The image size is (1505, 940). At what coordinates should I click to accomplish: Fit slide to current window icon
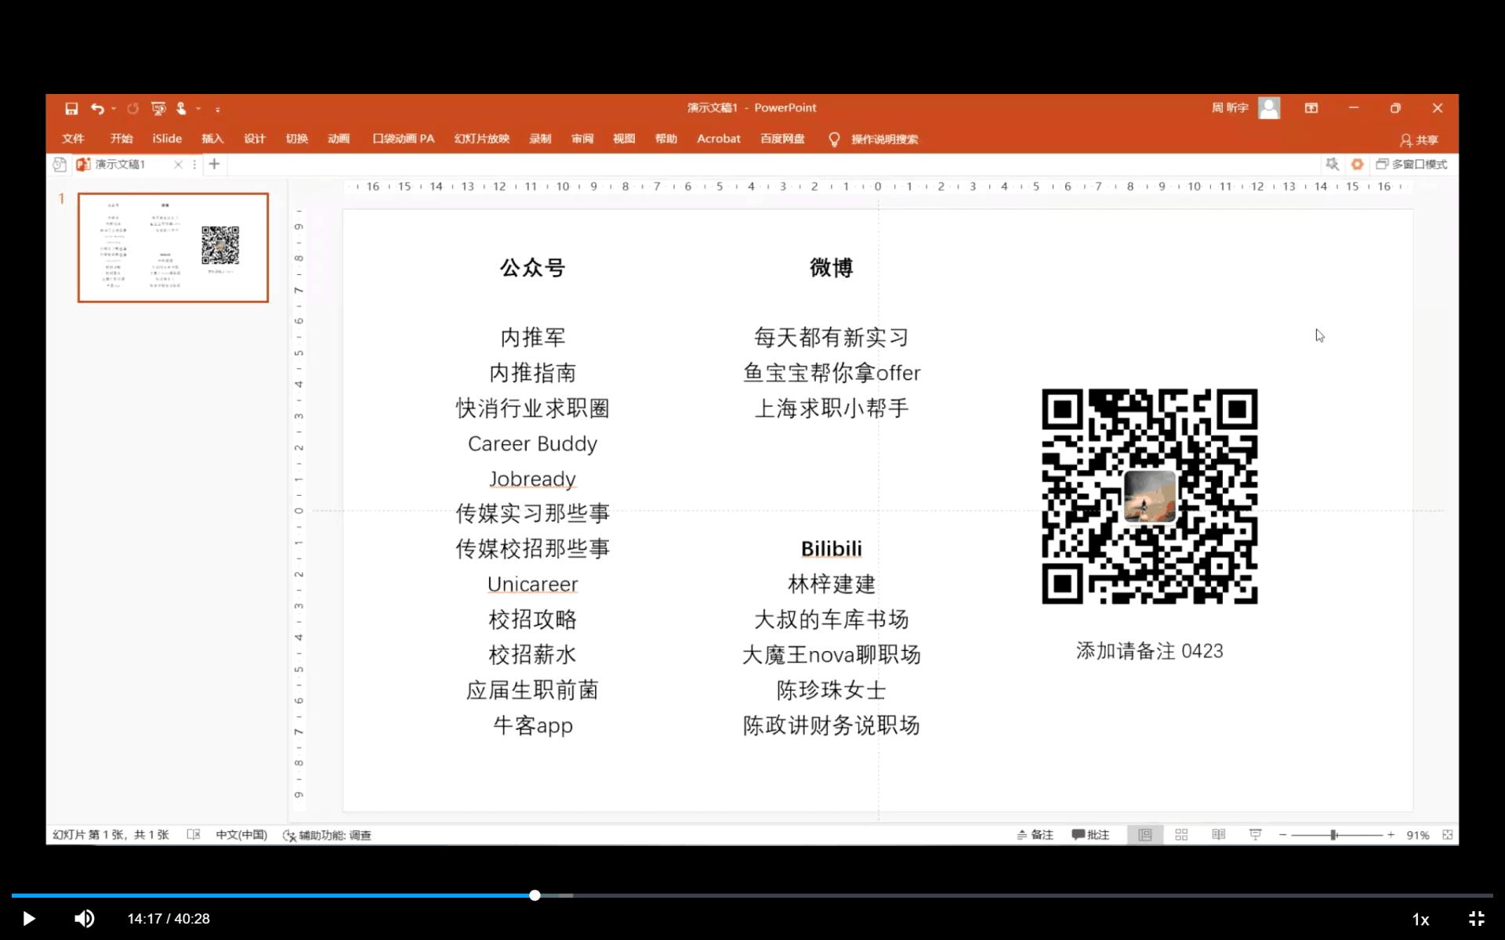click(1448, 835)
